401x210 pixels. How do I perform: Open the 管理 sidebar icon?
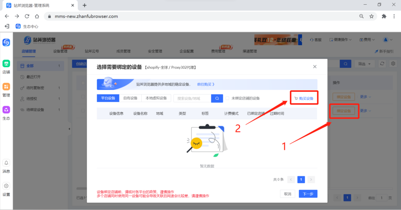6,87
